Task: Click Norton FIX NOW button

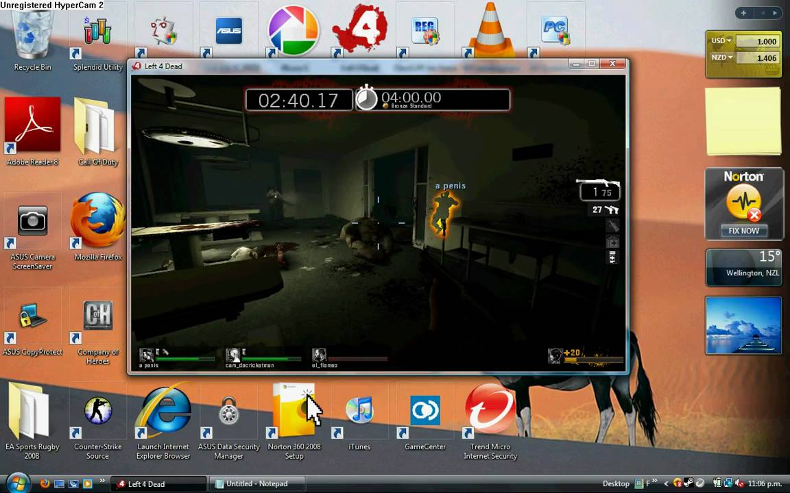Action: [x=743, y=230]
